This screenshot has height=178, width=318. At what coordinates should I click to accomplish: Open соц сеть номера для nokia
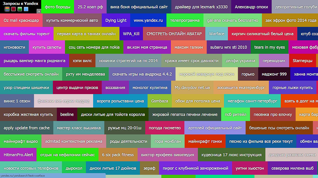click(x=94, y=47)
